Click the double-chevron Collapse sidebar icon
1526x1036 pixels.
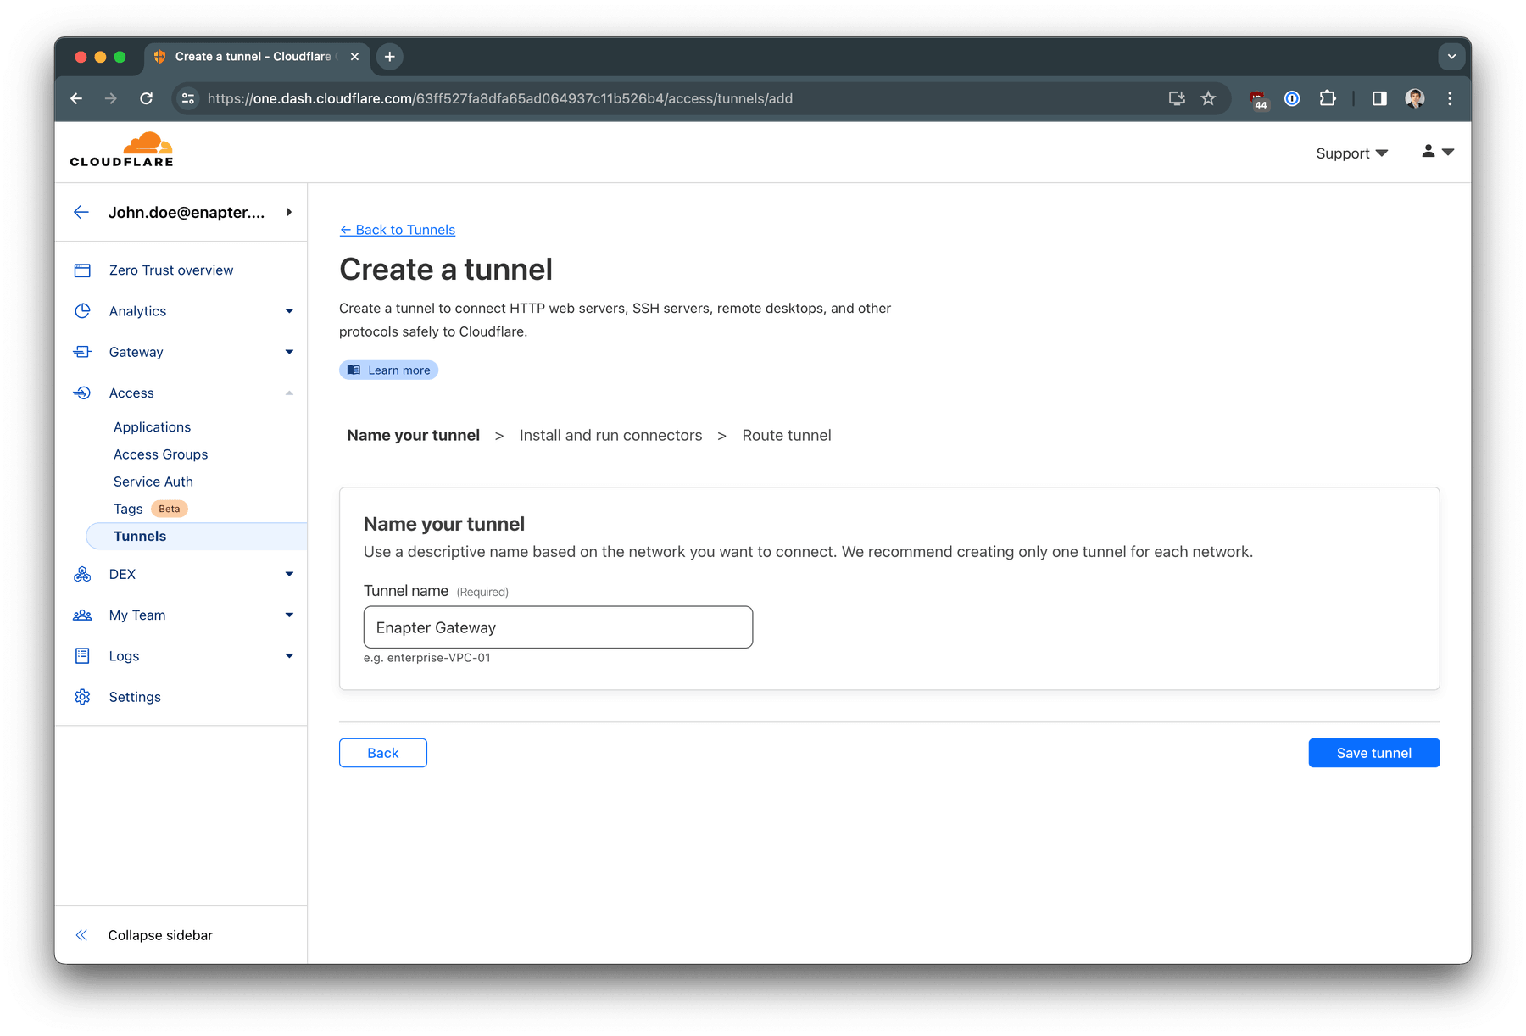[x=81, y=935]
